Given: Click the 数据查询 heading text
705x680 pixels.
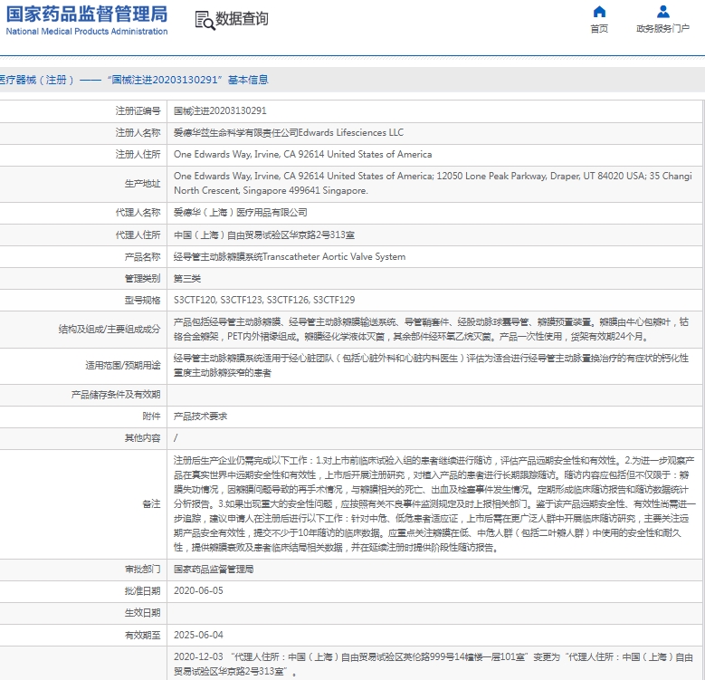Looking at the screenshot, I should tap(242, 19).
